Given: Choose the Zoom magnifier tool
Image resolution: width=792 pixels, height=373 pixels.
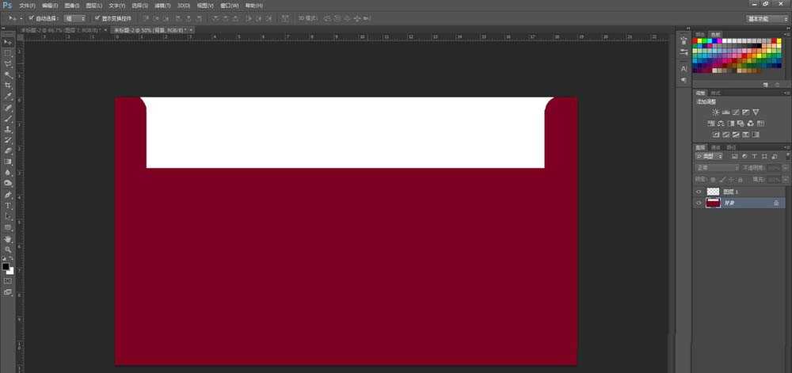Looking at the screenshot, I should [x=8, y=249].
